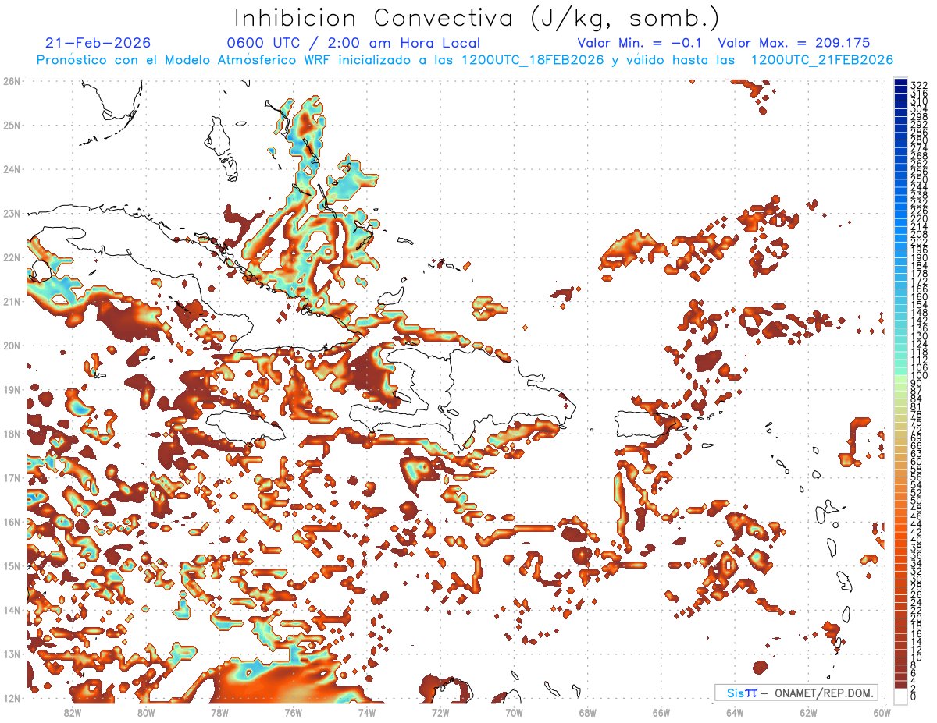Click the '21N' latitude label
The width and height of the screenshot is (937, 723).
[12, 301]
